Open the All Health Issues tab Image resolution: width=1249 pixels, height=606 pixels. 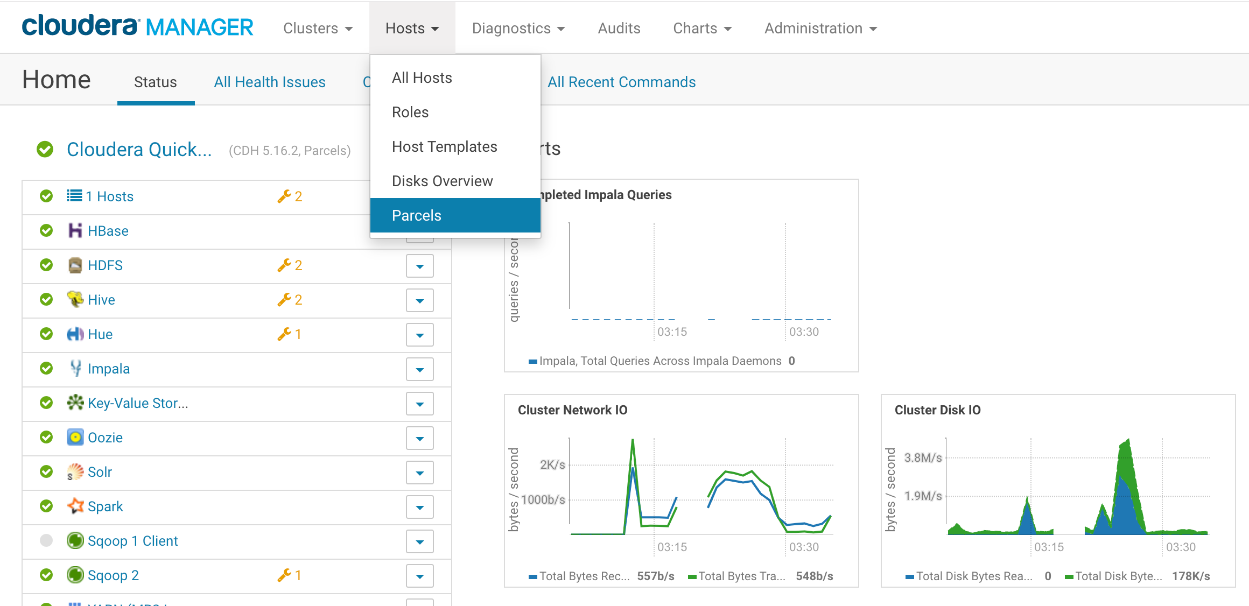[x=269, y=82]
